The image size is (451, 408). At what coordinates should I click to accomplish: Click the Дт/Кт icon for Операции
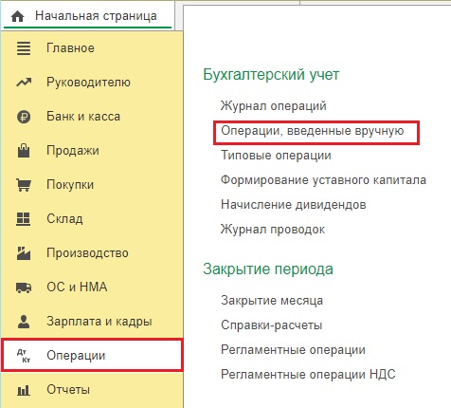click(24, 356)
